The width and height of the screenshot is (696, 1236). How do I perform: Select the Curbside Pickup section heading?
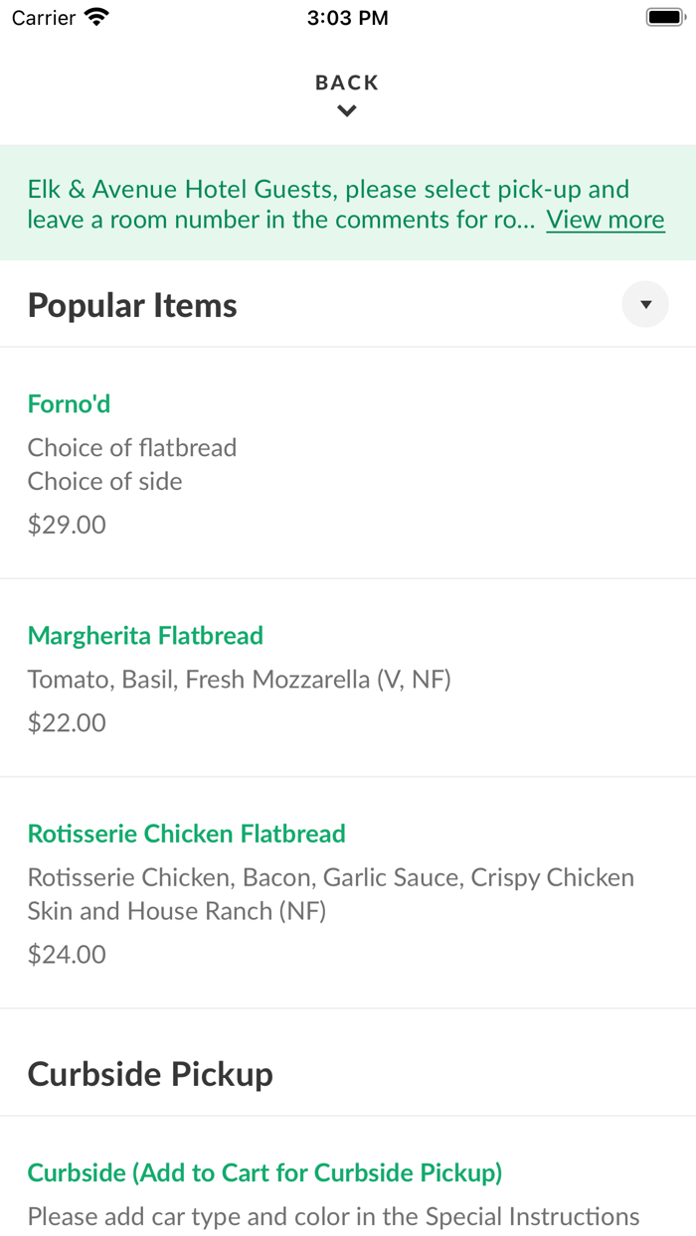coord(150,1074)
